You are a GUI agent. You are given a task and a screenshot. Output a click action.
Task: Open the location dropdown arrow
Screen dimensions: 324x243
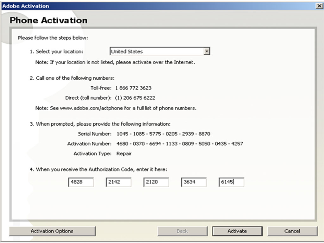click(x=207, y=51)
